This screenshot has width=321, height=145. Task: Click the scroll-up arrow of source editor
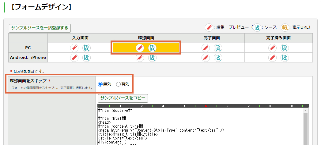click(x=306, y=111)
